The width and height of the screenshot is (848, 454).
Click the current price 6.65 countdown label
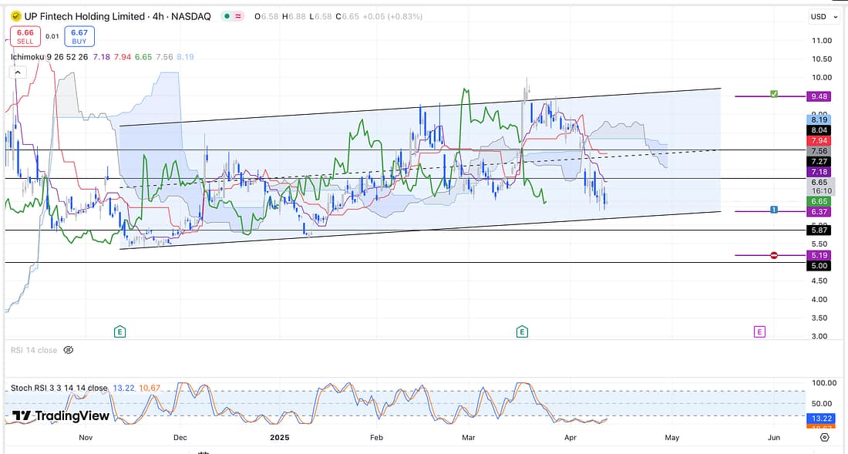(819, 185)
